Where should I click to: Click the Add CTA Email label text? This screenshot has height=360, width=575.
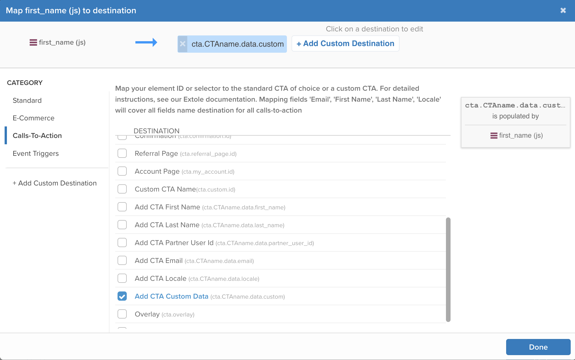click(x=159, y=261)
